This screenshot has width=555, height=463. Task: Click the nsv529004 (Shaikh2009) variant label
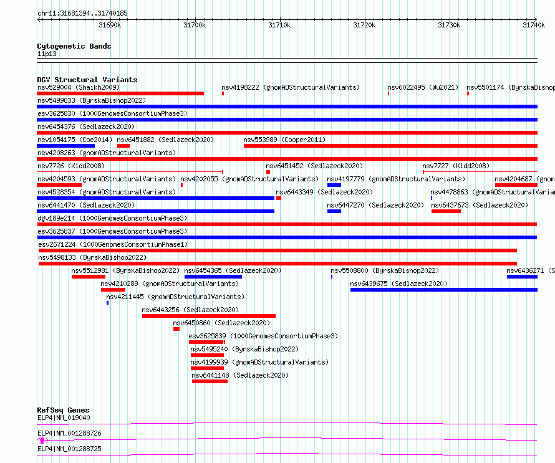[79, 87]
